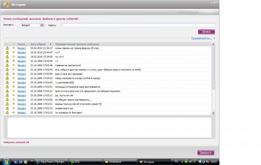Open Bangert link in 15.02.2010 22:44:47 row

click(x=22, y=53)
